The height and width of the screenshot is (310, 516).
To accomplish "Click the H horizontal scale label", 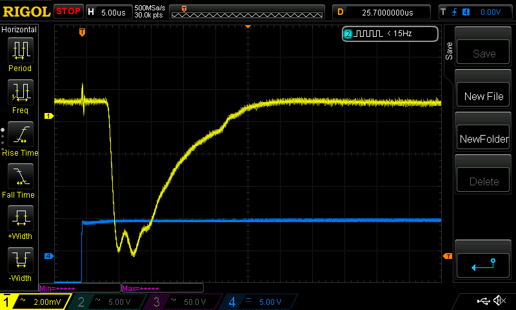I will (91, 12).
